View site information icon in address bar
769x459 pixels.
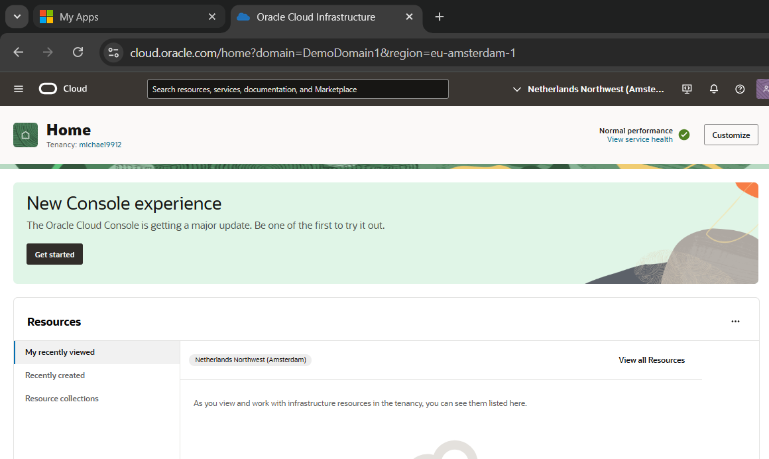pos(113,52)
